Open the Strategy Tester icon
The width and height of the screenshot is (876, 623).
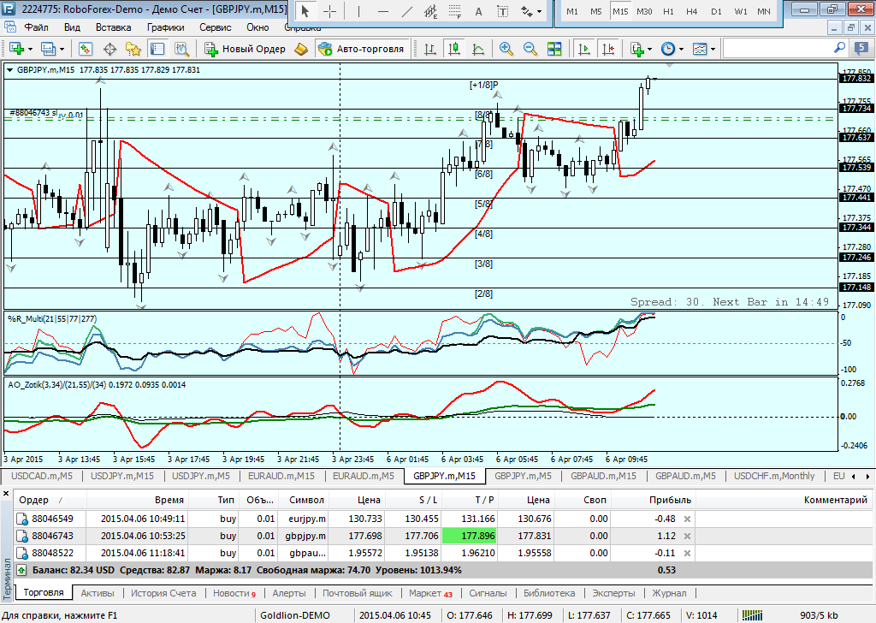(181, 49)
